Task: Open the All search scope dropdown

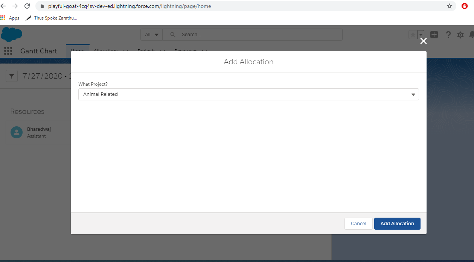Action: [x=152, y=35]
